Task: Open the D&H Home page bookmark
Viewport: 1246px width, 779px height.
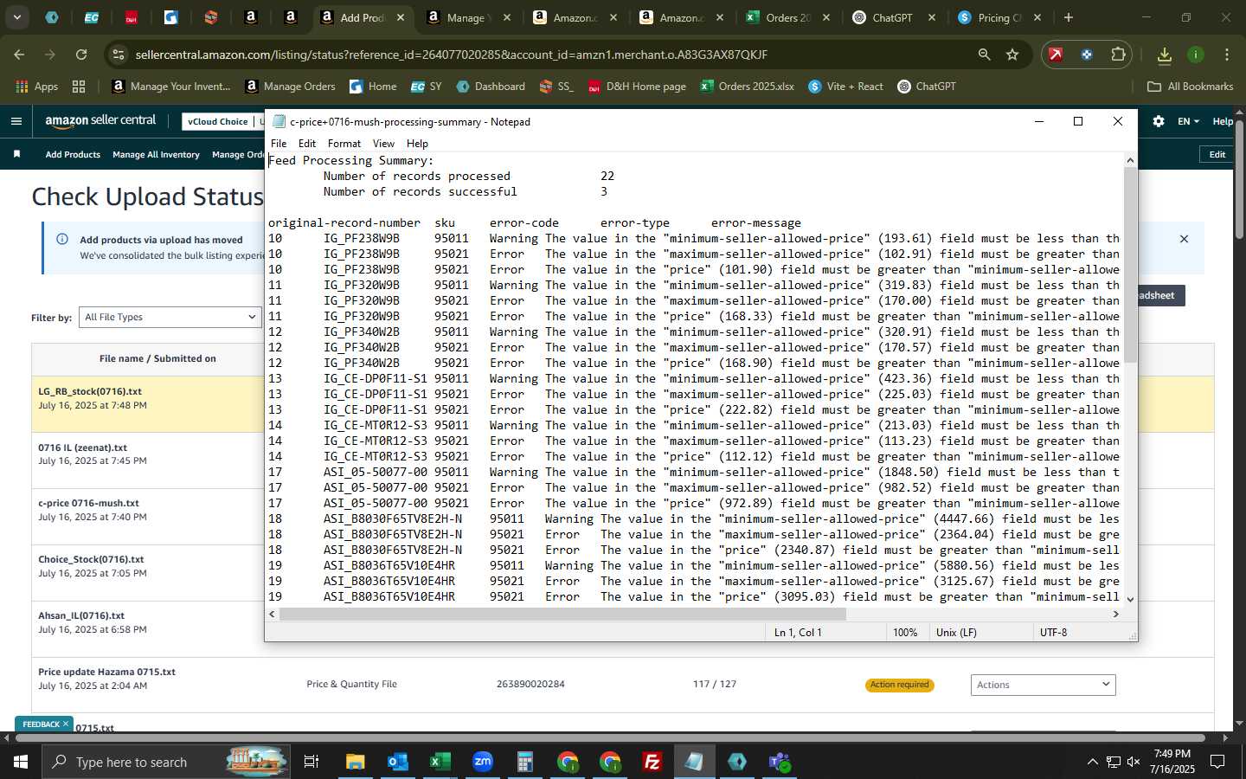Action: tap(637, 87)
